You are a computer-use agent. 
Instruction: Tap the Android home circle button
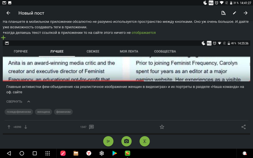tap(22, 153)
